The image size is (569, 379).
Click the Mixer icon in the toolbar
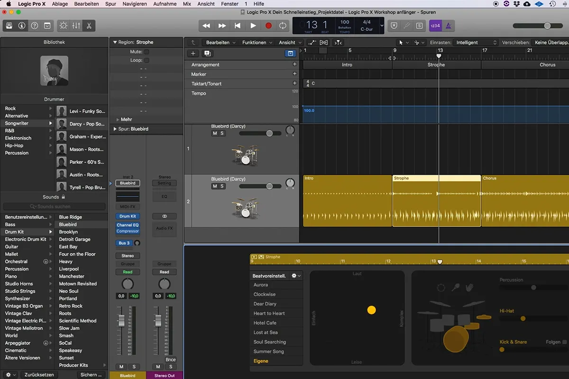(x=76, y=26)
